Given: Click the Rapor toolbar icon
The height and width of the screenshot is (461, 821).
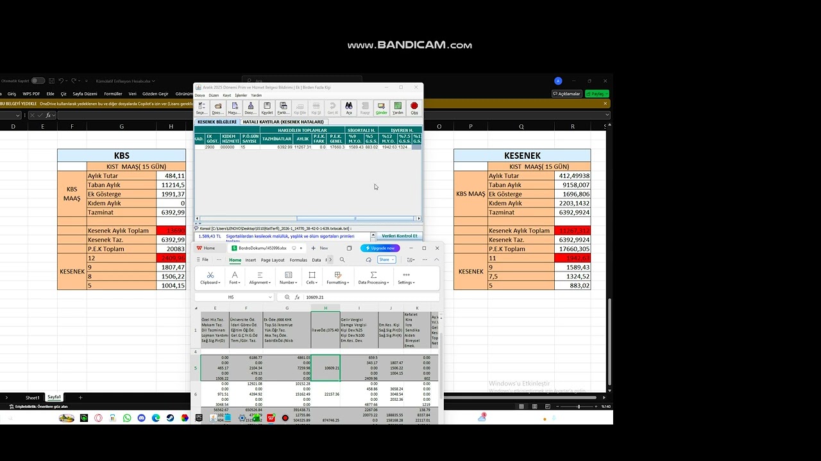Looking at the screenshot, I should [x=365, y=108].
